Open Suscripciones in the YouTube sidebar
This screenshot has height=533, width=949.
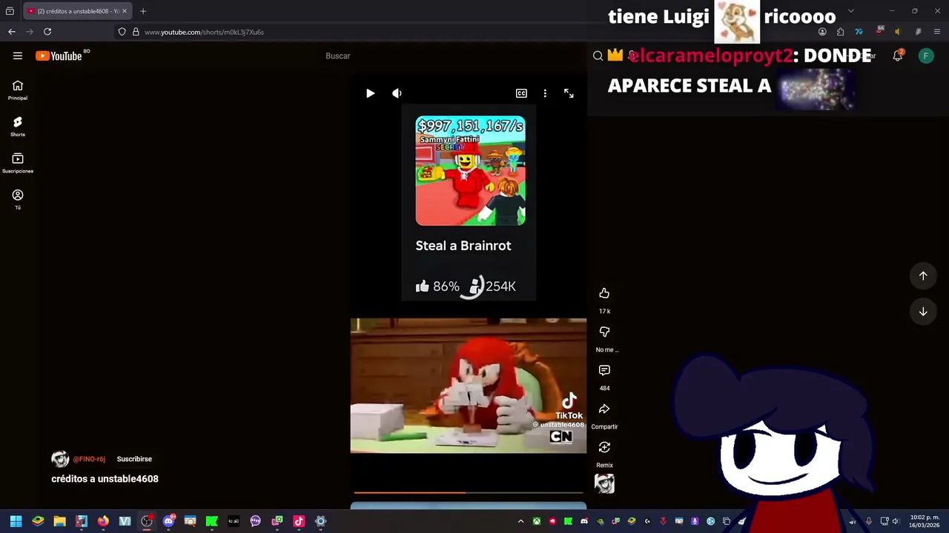point(18,163)
